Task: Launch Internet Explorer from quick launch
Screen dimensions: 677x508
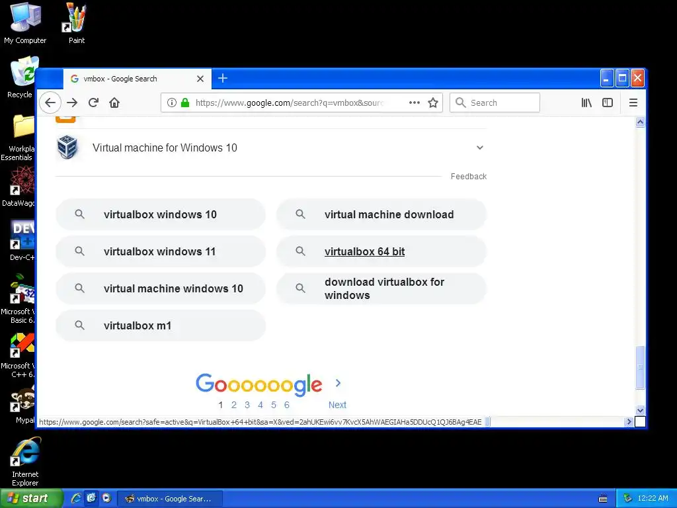Action: [76, 499]
